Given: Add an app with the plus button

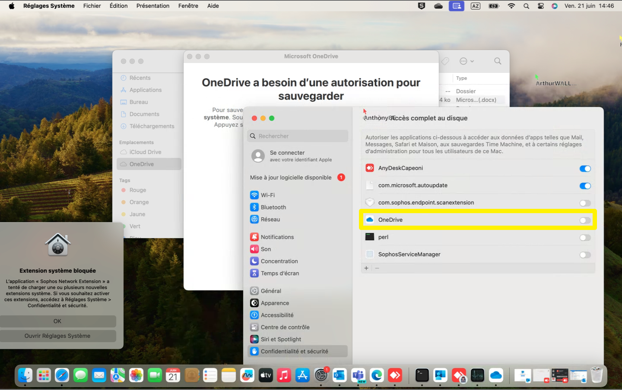Looking at the screenshot, I should pyautogui.click(x=366, y=268).
